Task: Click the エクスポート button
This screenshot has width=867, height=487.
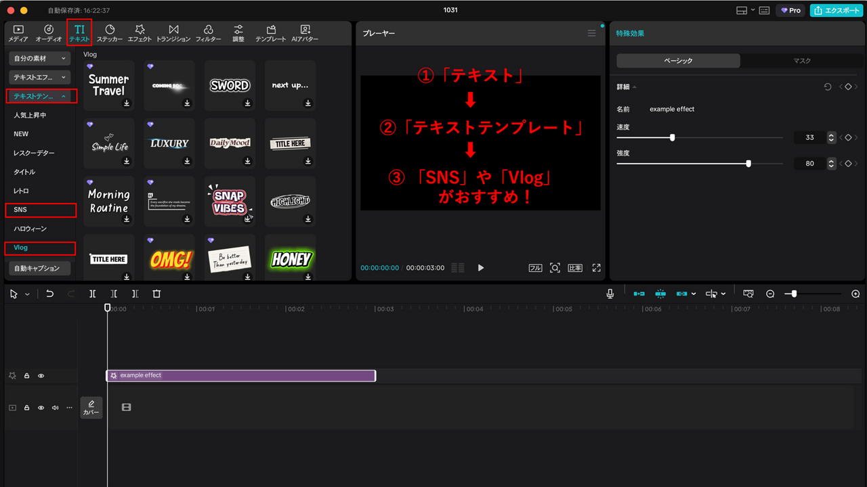Action: tap(837, 10)
